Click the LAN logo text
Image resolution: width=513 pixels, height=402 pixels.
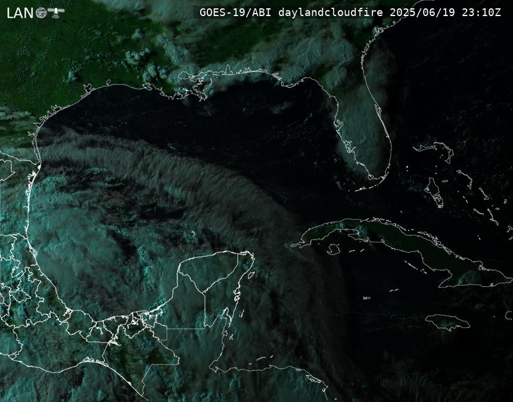click(x=20, y=13)
